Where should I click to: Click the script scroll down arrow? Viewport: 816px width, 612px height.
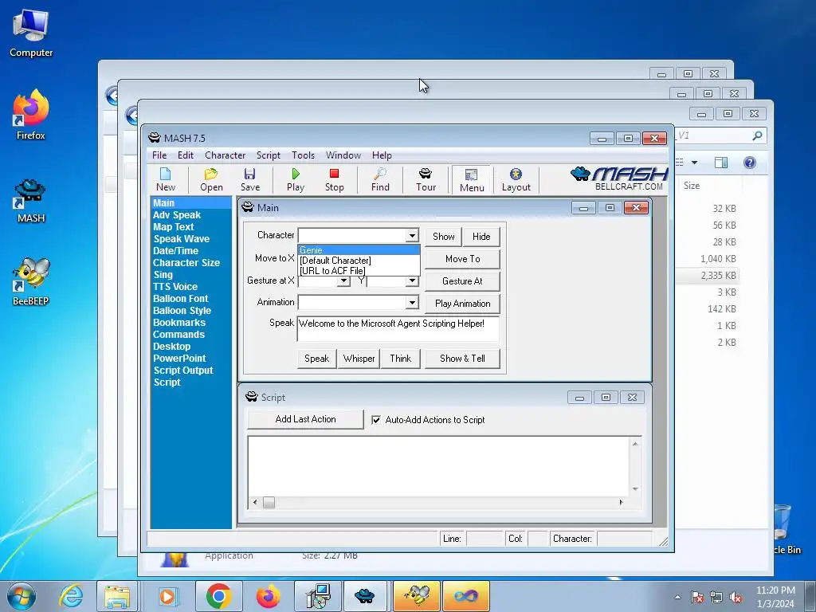[x=635, y=489]
